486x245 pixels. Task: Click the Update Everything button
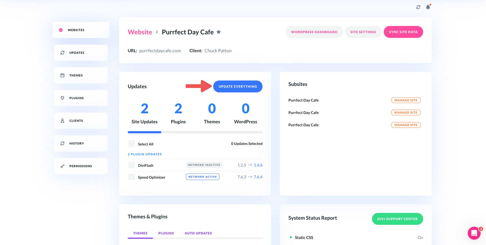[238, 86]
